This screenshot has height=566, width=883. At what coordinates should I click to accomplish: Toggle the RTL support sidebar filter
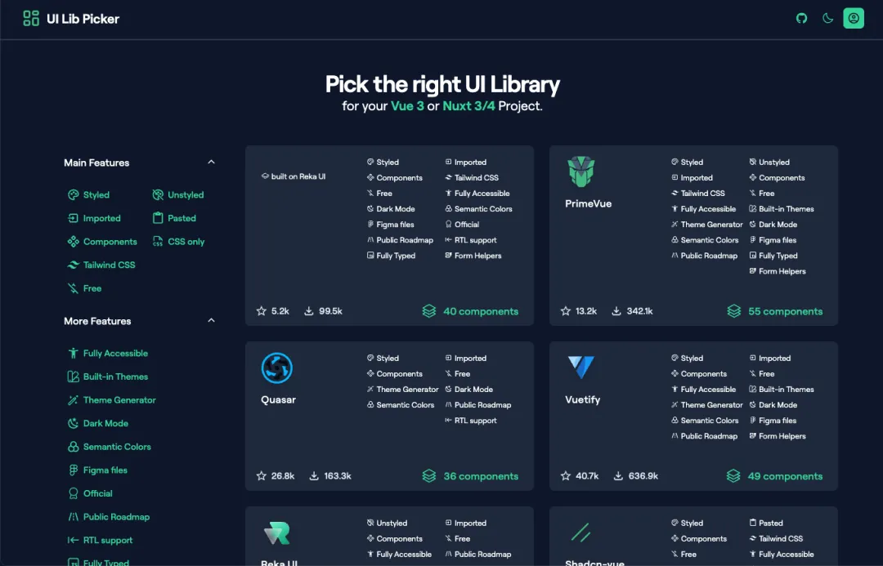[x=101, y=540]
